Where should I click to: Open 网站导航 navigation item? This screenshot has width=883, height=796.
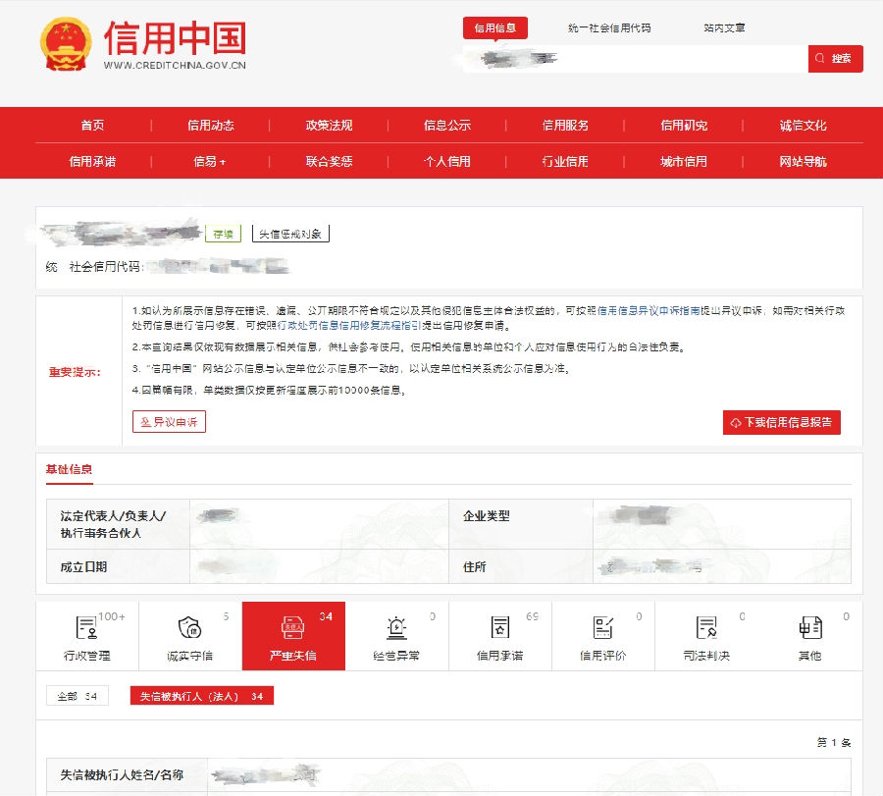[x=803, y=162]
